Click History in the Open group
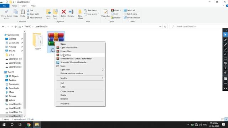The height and width of the screenshot is (128, 228). point(116,17)
